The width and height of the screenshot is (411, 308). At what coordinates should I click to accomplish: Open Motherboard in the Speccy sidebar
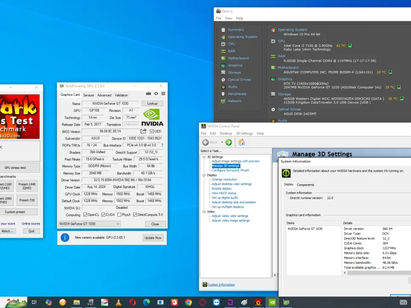tap(238, 58)
